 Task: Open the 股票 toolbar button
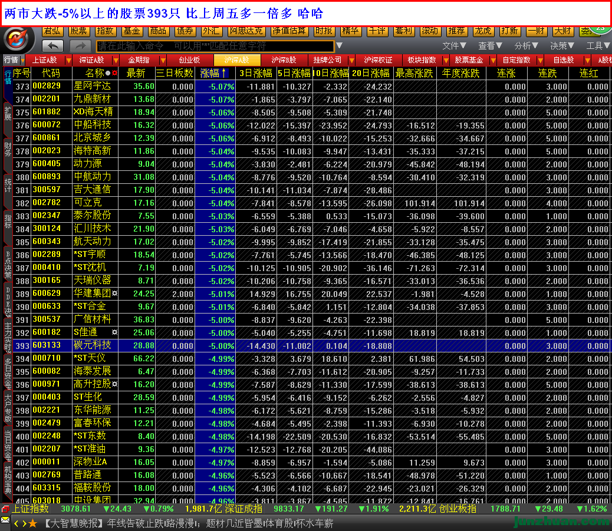(79, 31)
